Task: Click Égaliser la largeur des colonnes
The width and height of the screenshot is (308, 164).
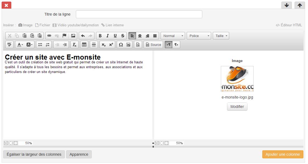Action: coord(34,154)
